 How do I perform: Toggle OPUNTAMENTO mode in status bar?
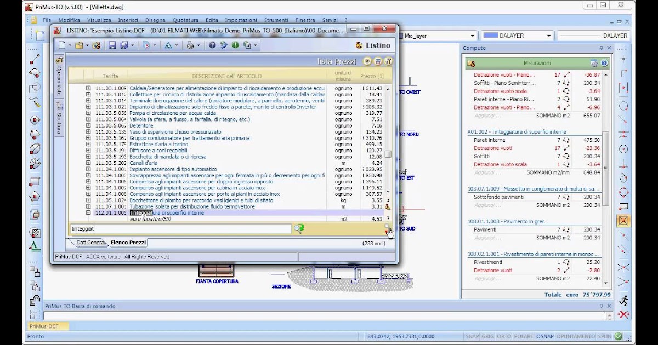(x=575, y=336)
